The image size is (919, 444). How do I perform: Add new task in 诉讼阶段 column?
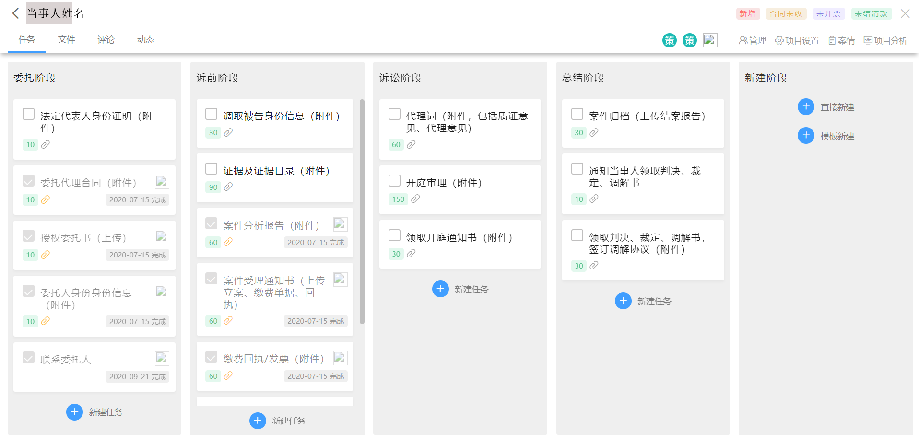click(x=460, y=289)
